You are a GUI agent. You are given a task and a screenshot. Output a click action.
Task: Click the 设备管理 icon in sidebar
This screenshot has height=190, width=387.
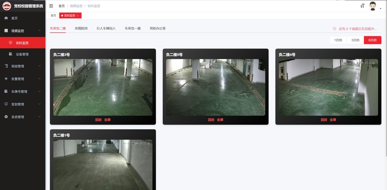click(11, 54)
